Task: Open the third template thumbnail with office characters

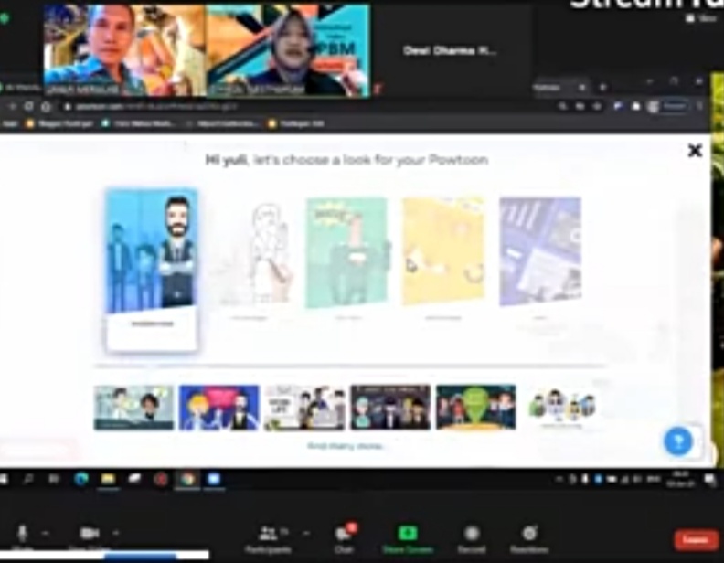Action: (304, 408)
